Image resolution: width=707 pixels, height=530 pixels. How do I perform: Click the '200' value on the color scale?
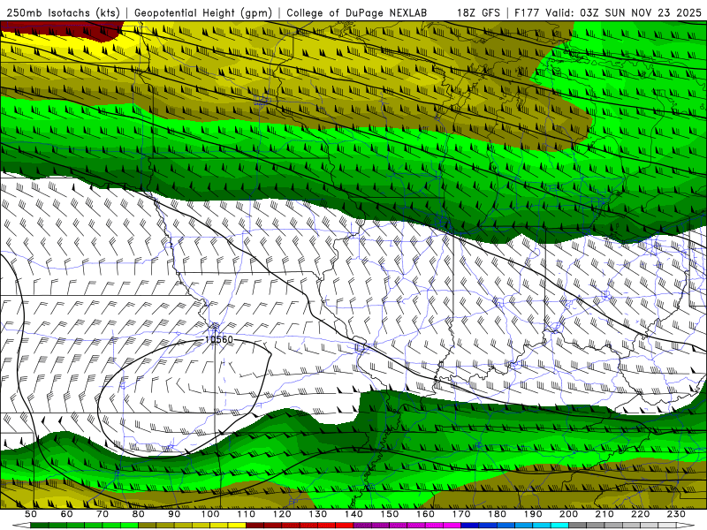[x=568, y=514]
